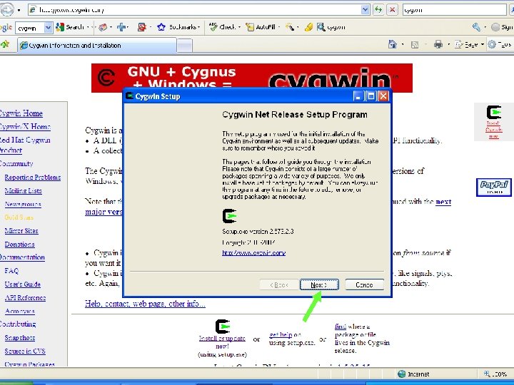This screenshot has width=514, height=385.
Task: Click the AutoFill toolbar button
Action: pos(261,27)
